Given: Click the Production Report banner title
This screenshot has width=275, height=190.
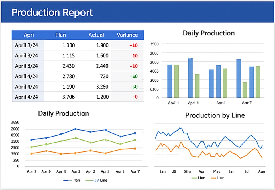Looking at the screenshot, I should click(x=52, y=12).
